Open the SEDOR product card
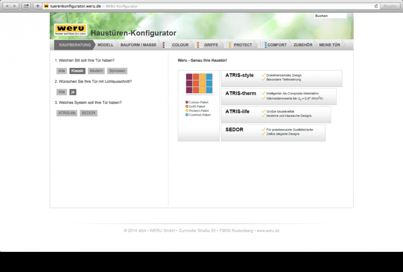403x272 pixels. (273, 133)
